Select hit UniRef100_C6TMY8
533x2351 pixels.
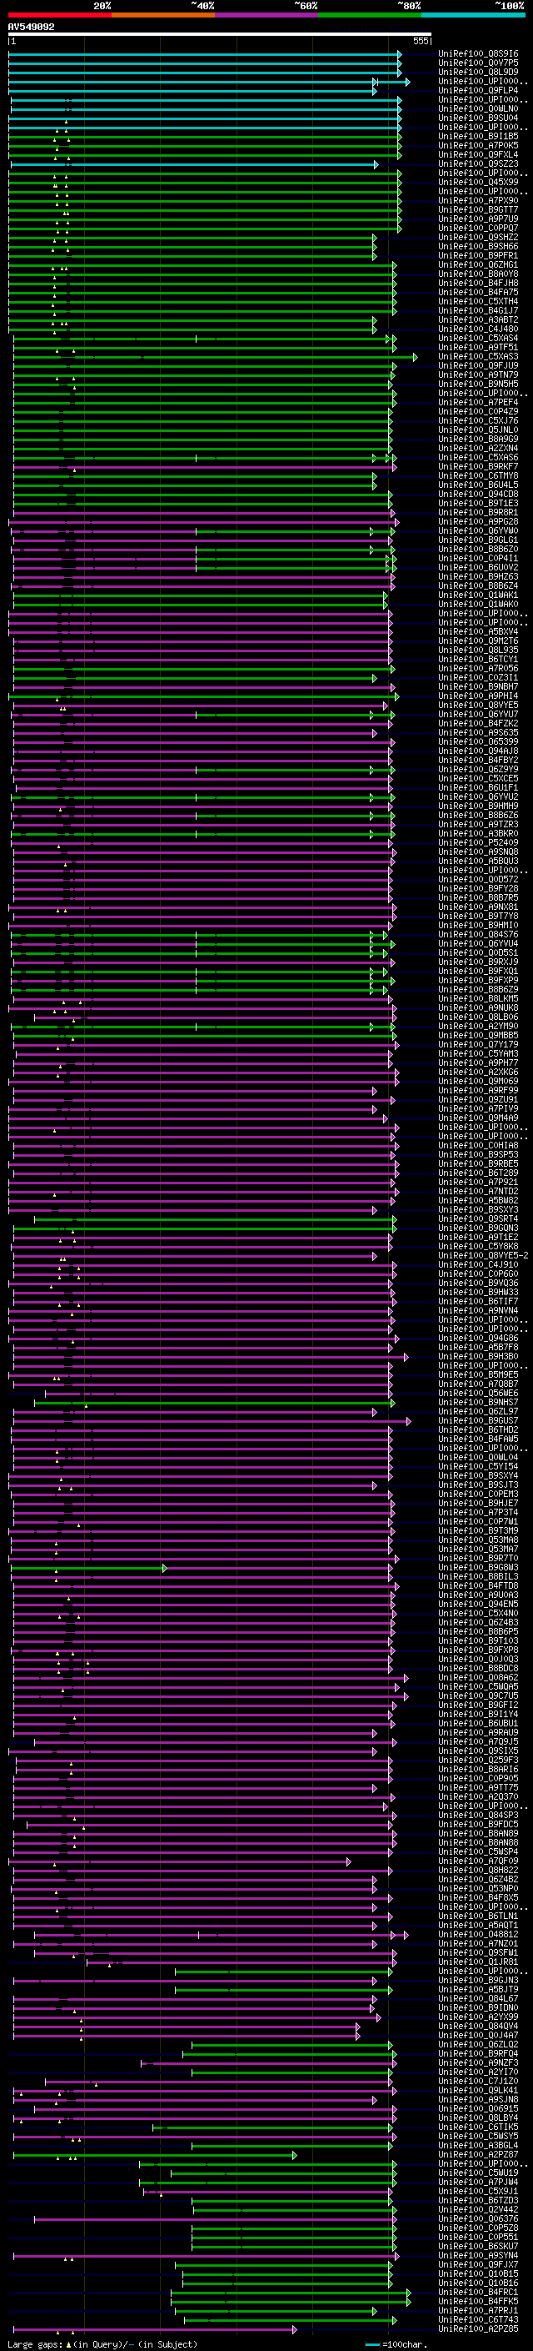[x=478, y=475]
